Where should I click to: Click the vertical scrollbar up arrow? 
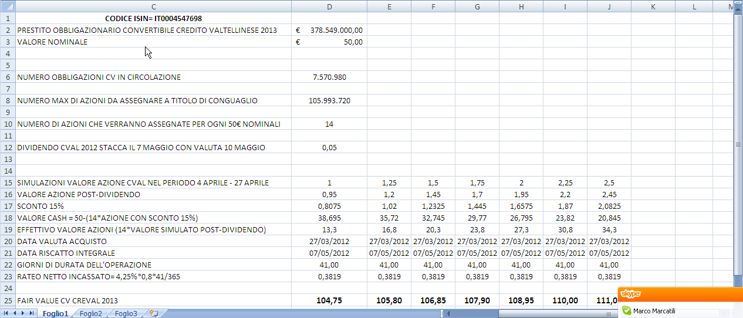coord(738,9)
